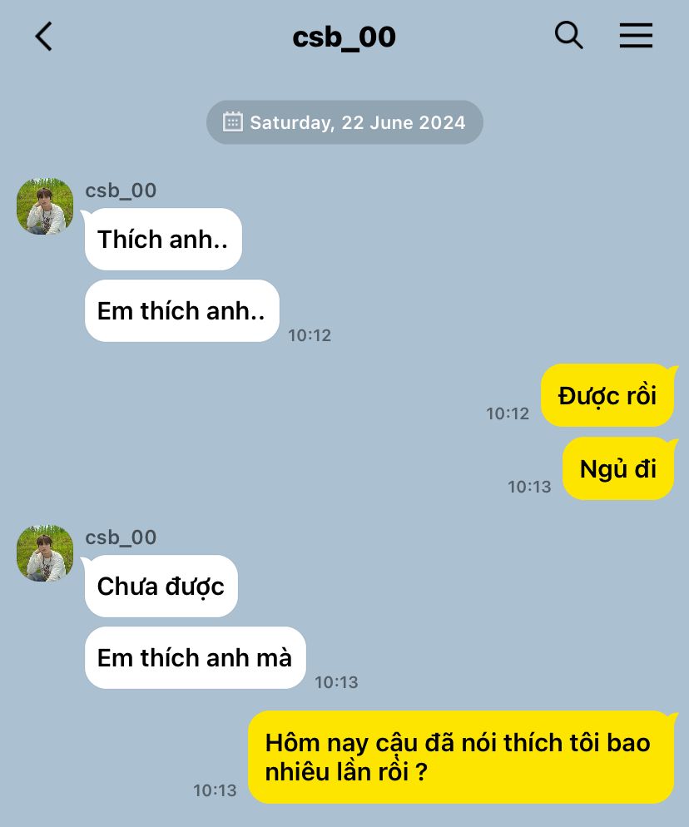Viewport: 689px width, 827px height.
Task: Tap the 10:13 timestamp beside "Ngủ đi"
Action: 529,487
